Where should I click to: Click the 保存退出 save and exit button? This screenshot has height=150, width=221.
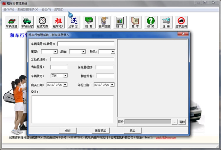101,131
